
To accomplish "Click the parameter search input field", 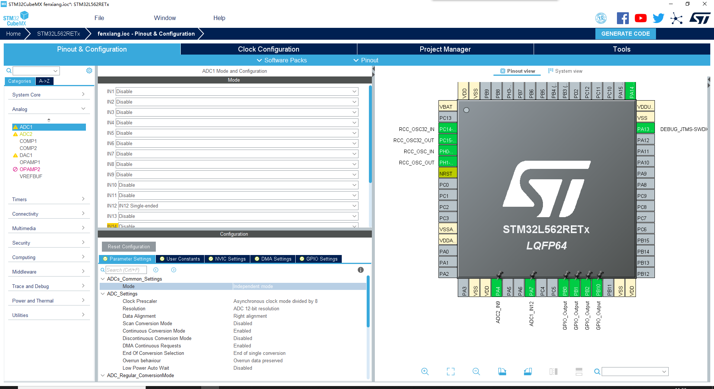I will click(x=126, y=270).
